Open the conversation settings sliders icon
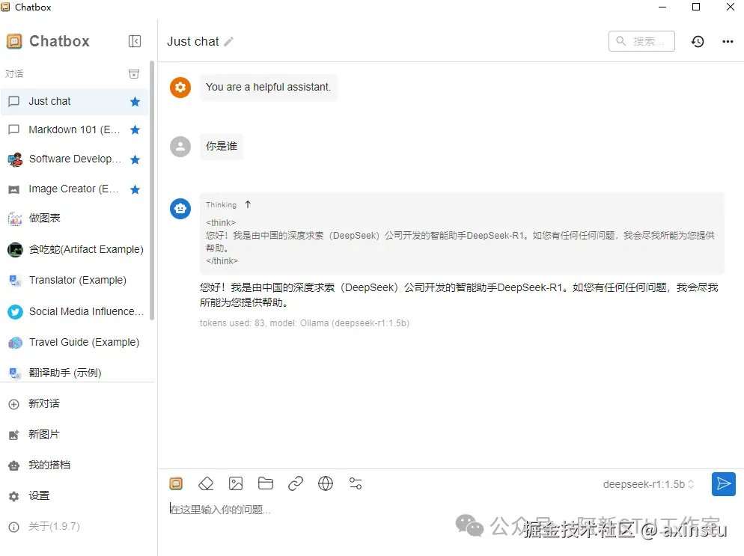 click(x=356, y=483)
